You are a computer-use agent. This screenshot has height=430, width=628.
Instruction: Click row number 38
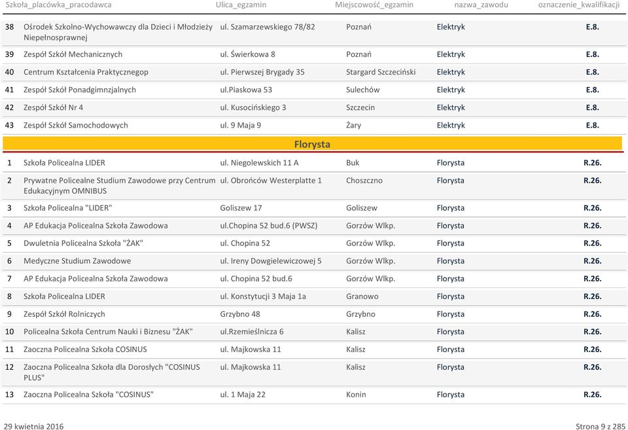pyautogui.click(x=9, y=27)
